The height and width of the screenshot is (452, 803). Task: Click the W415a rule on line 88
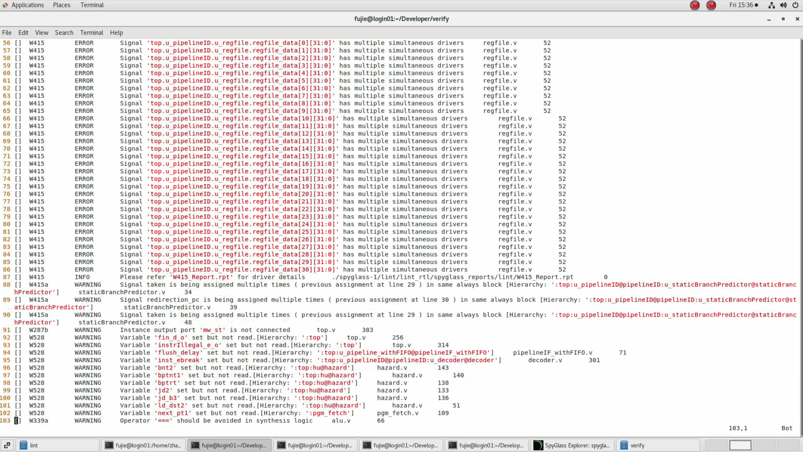39,285
